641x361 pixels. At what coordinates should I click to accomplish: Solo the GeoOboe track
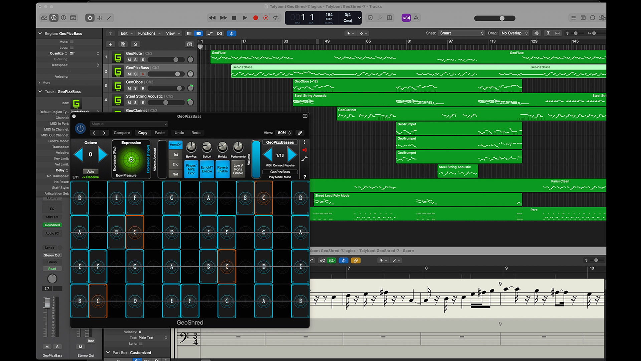point(135,88)
